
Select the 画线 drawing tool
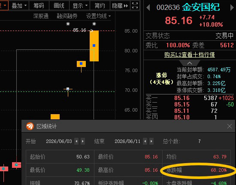(59, 6)
